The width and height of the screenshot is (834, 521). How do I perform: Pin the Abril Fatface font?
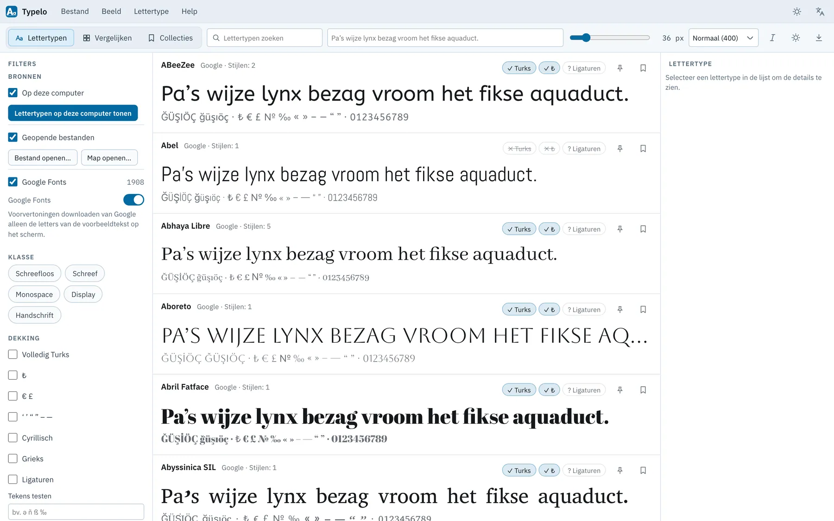click(x=620, y=390)
